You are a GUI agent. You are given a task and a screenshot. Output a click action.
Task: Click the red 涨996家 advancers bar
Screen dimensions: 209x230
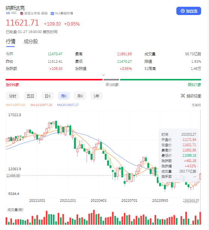[x=54, y=80]
